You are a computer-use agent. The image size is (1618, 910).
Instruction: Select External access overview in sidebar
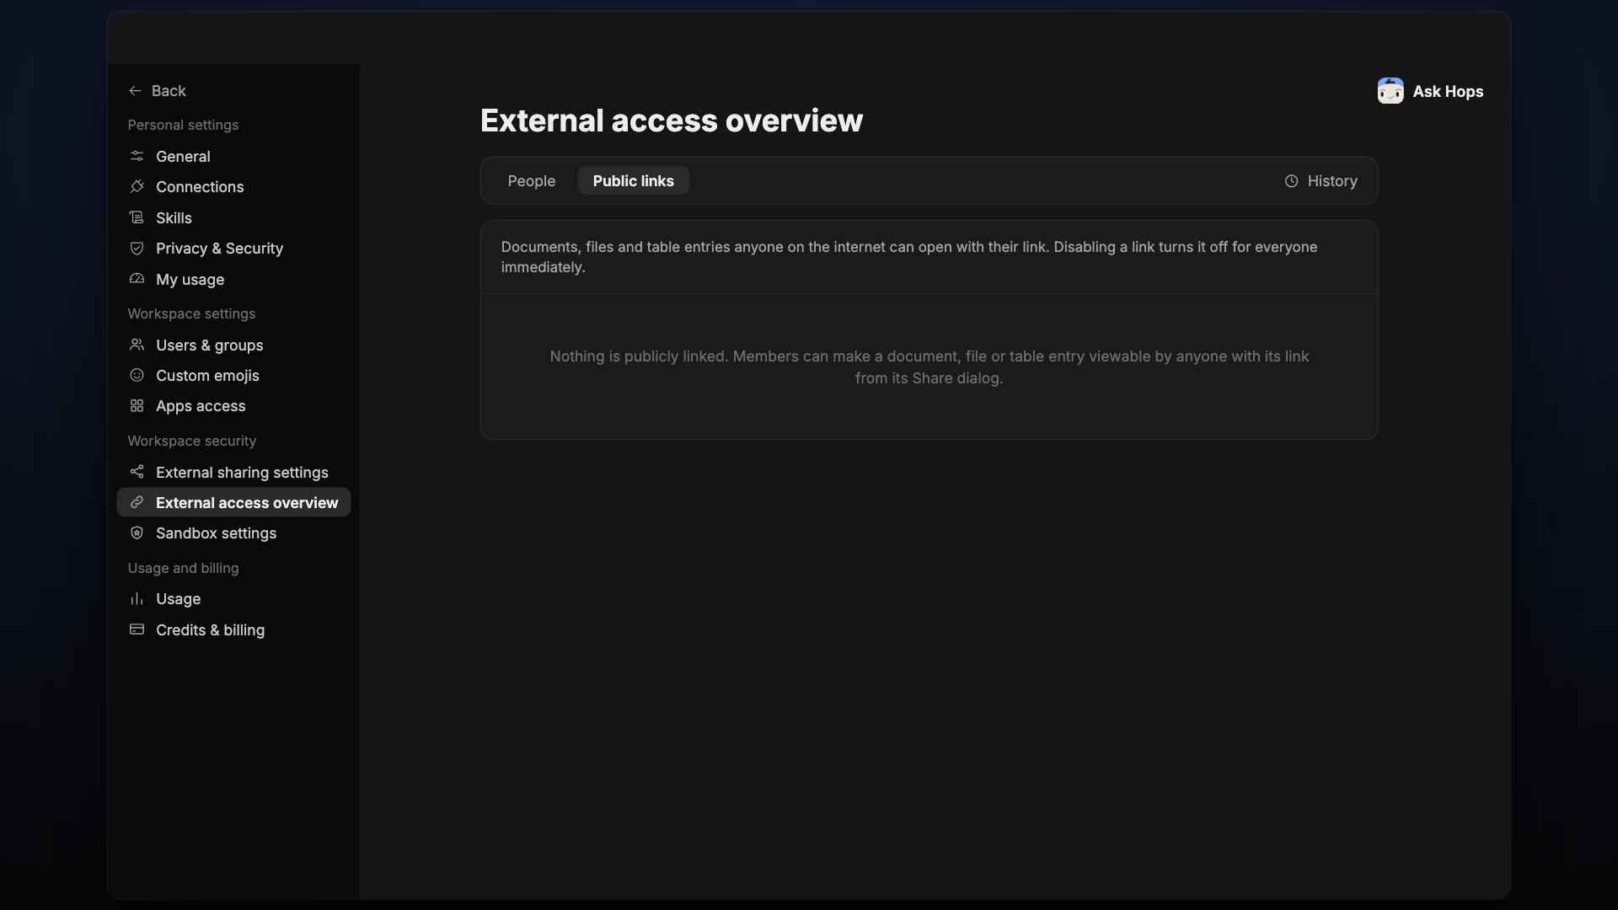(233, 502)
